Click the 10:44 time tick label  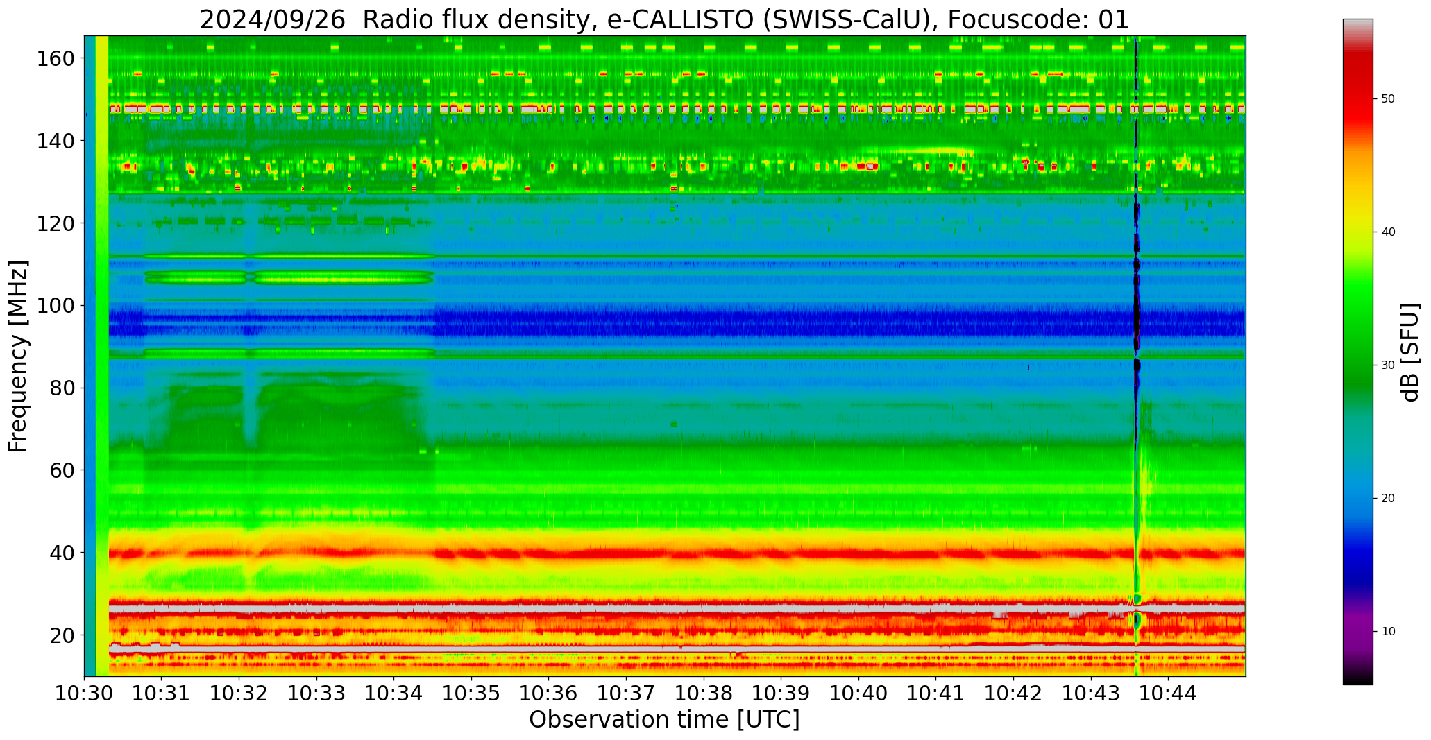[1168, 694]
